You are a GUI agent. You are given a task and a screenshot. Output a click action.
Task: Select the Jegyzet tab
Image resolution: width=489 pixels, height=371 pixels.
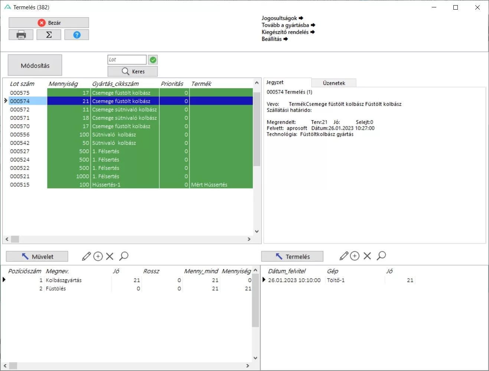click(275, 82)
